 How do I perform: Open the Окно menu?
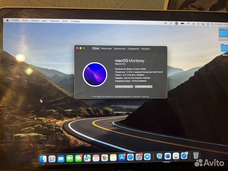pos(65,21)
